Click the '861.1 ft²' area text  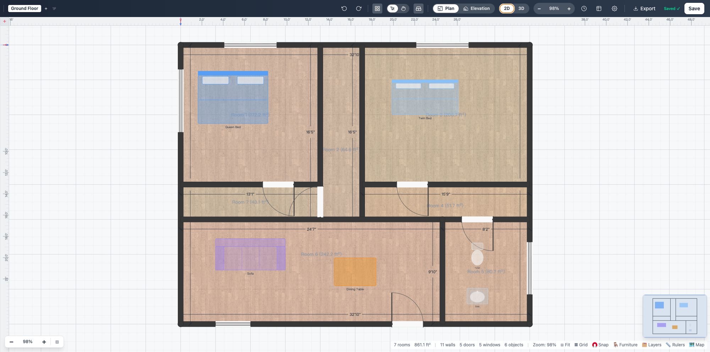coord(422,345)
